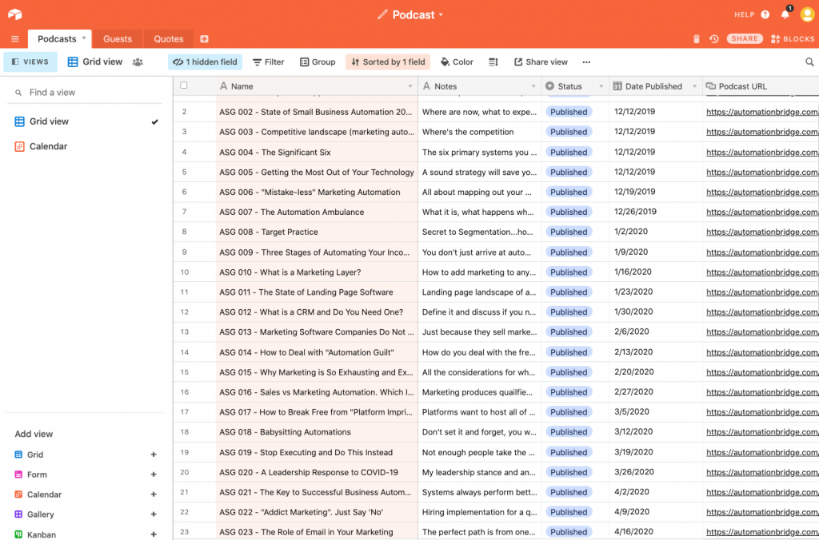Switch to the Quotes tab
Image resolution: width=819 pixels, height=540 pixels.
tap(168, 39)
